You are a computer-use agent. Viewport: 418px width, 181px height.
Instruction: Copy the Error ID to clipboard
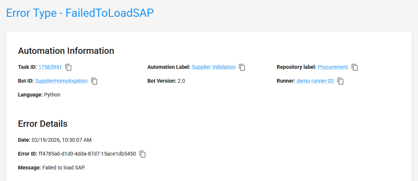[x=143, y=154]
